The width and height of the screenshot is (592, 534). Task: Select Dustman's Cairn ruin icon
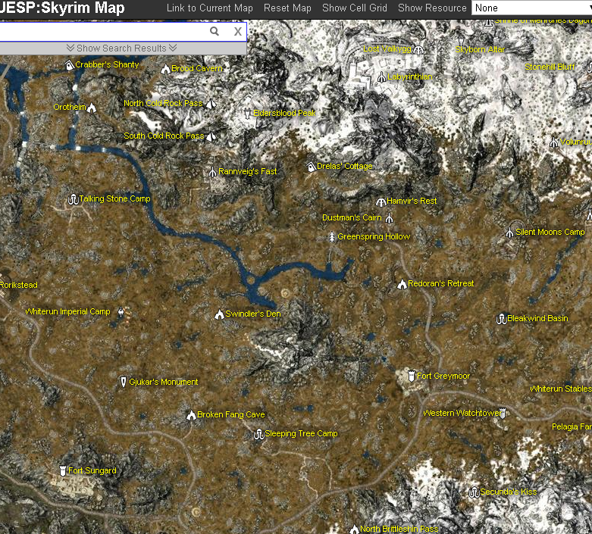point(390,218)
